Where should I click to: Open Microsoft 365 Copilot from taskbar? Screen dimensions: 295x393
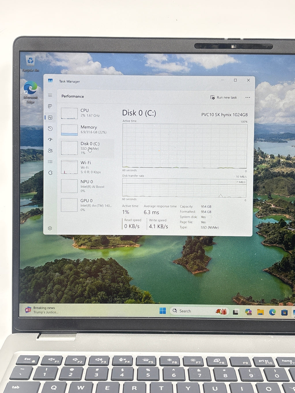pos(248,312)
